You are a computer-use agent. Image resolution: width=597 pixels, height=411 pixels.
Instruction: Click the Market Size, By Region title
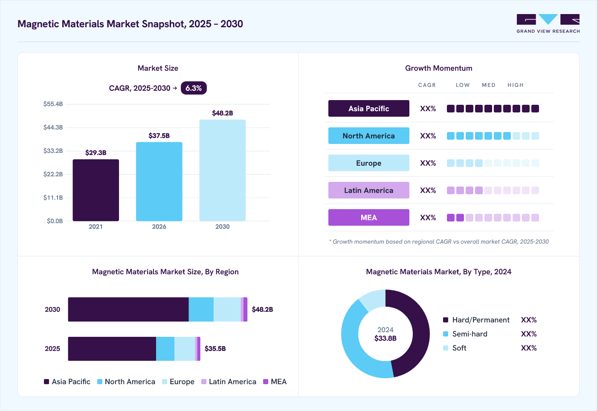(165, 272)
